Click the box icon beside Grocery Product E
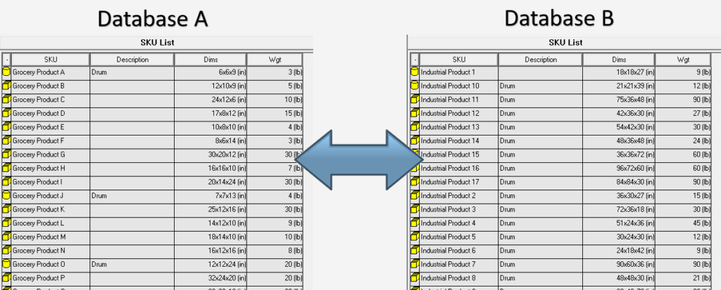This screenshot has height=290, width=721. tap(6, 126)
